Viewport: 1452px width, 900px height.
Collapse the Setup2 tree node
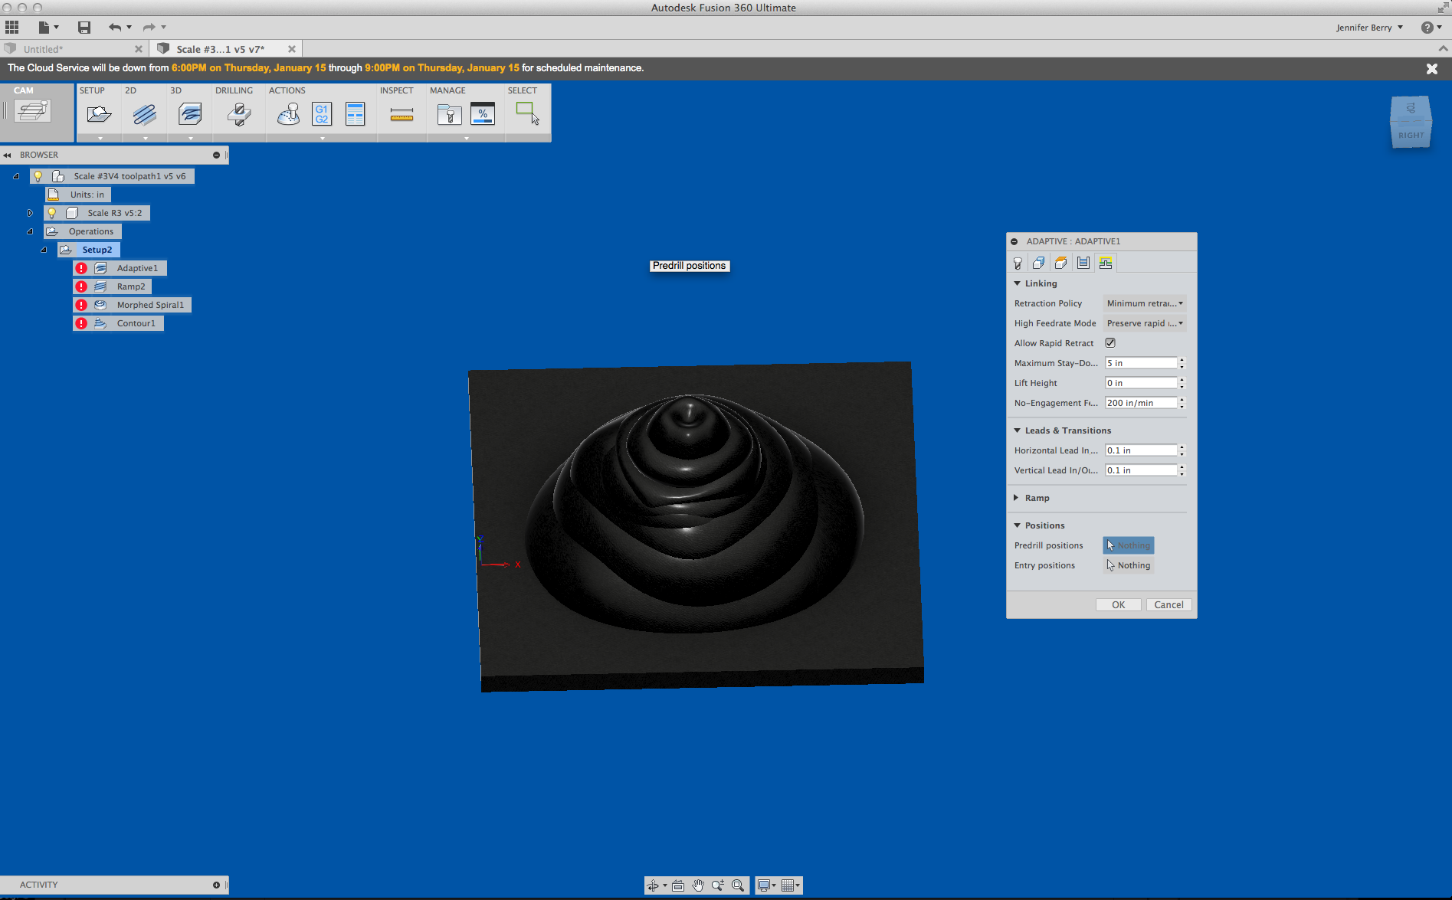(x=44, y=250)
